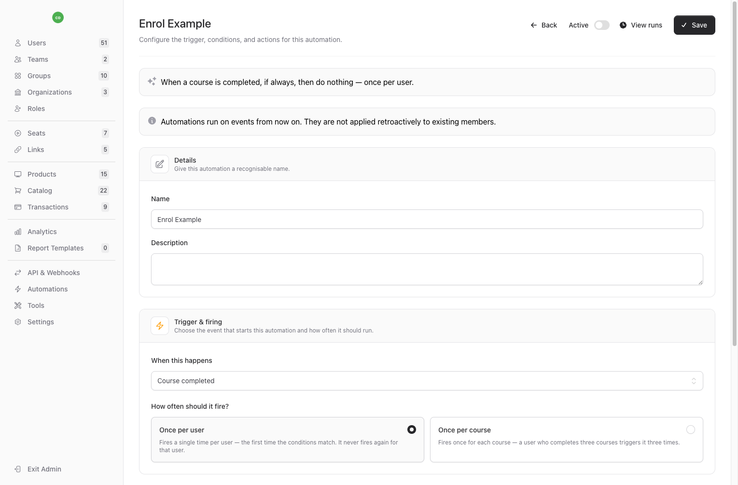The width and height of the screenshot is (738, 485).
Task: Click the Catalog text in the sidebar
Action: pyautogui.click(x=40, y=191)
